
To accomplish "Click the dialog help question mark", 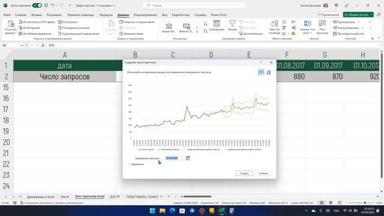I will coord(261,62).
